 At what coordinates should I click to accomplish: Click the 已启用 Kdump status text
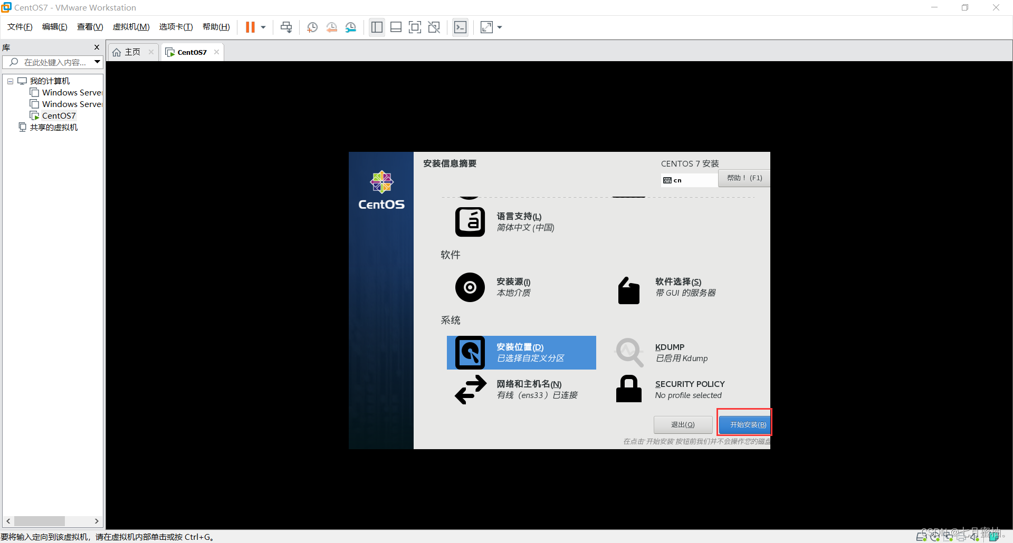click(682, 358)
